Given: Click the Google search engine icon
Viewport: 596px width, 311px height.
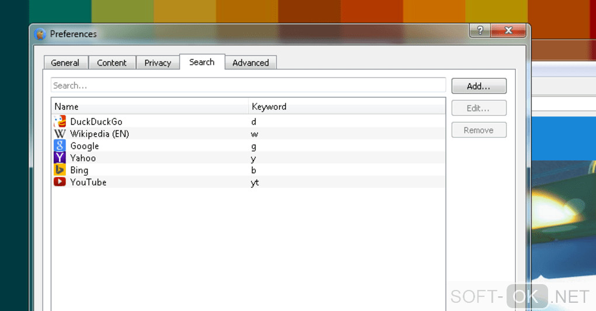Looking at the screenshot, I should click(60, 146).
